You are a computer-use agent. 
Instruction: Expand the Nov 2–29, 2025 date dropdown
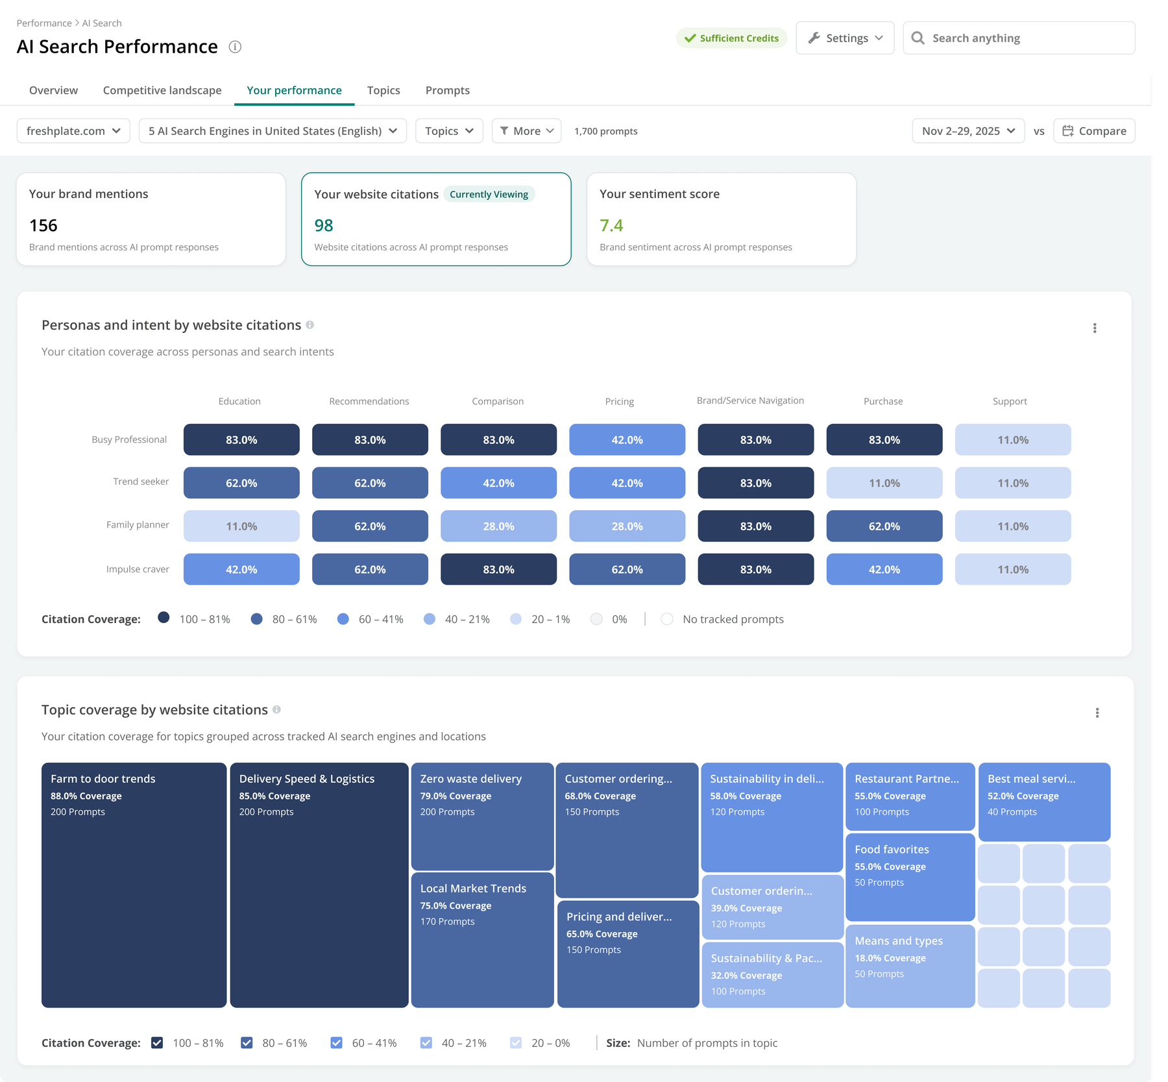pyautogui.click(x=968, y=131)
